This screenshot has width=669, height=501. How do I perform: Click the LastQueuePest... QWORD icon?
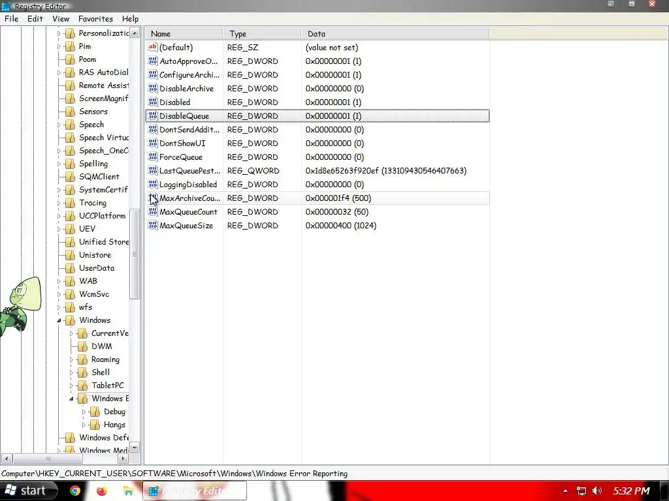click(x=153, y=170)
